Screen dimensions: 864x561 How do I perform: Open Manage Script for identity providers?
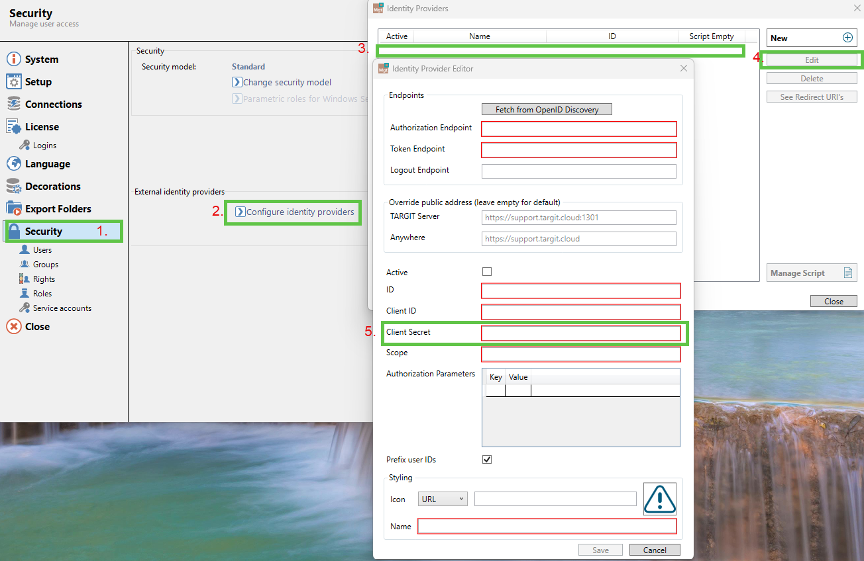coord(811,272)
